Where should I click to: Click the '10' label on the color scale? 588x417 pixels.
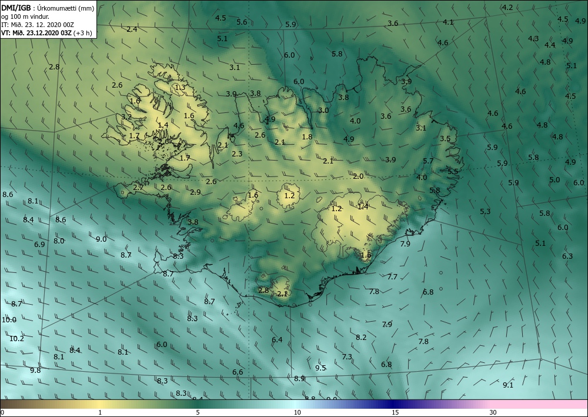pyautogui.click(x=297, y=412)
